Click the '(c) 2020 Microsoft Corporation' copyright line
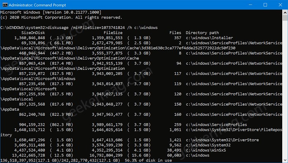 (61, 18)
